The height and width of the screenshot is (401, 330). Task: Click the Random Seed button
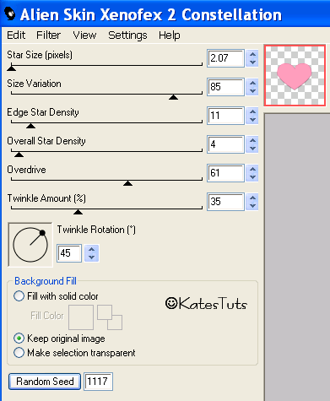point(45,382)
